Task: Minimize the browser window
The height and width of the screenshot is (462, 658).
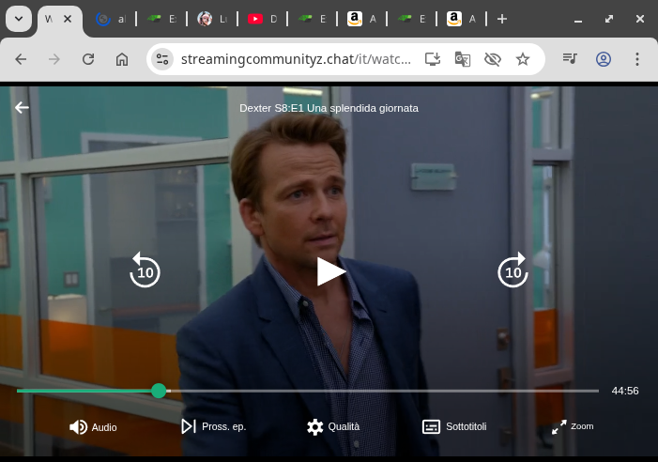Action: click(x=578, y=20)
